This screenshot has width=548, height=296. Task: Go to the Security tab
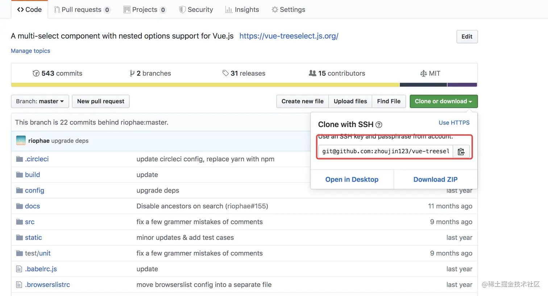point(196,9)
